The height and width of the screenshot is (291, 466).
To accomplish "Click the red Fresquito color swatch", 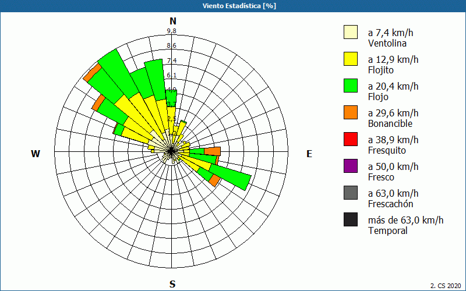I will tap(351, 139).
